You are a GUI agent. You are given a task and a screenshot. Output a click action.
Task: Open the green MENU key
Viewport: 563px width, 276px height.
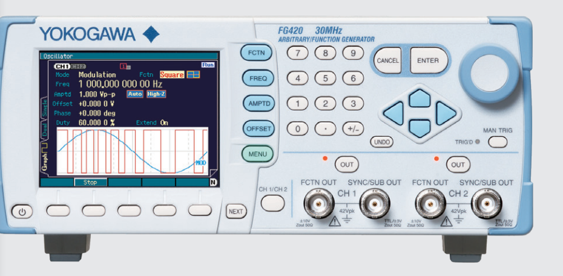tap(257, 154)
